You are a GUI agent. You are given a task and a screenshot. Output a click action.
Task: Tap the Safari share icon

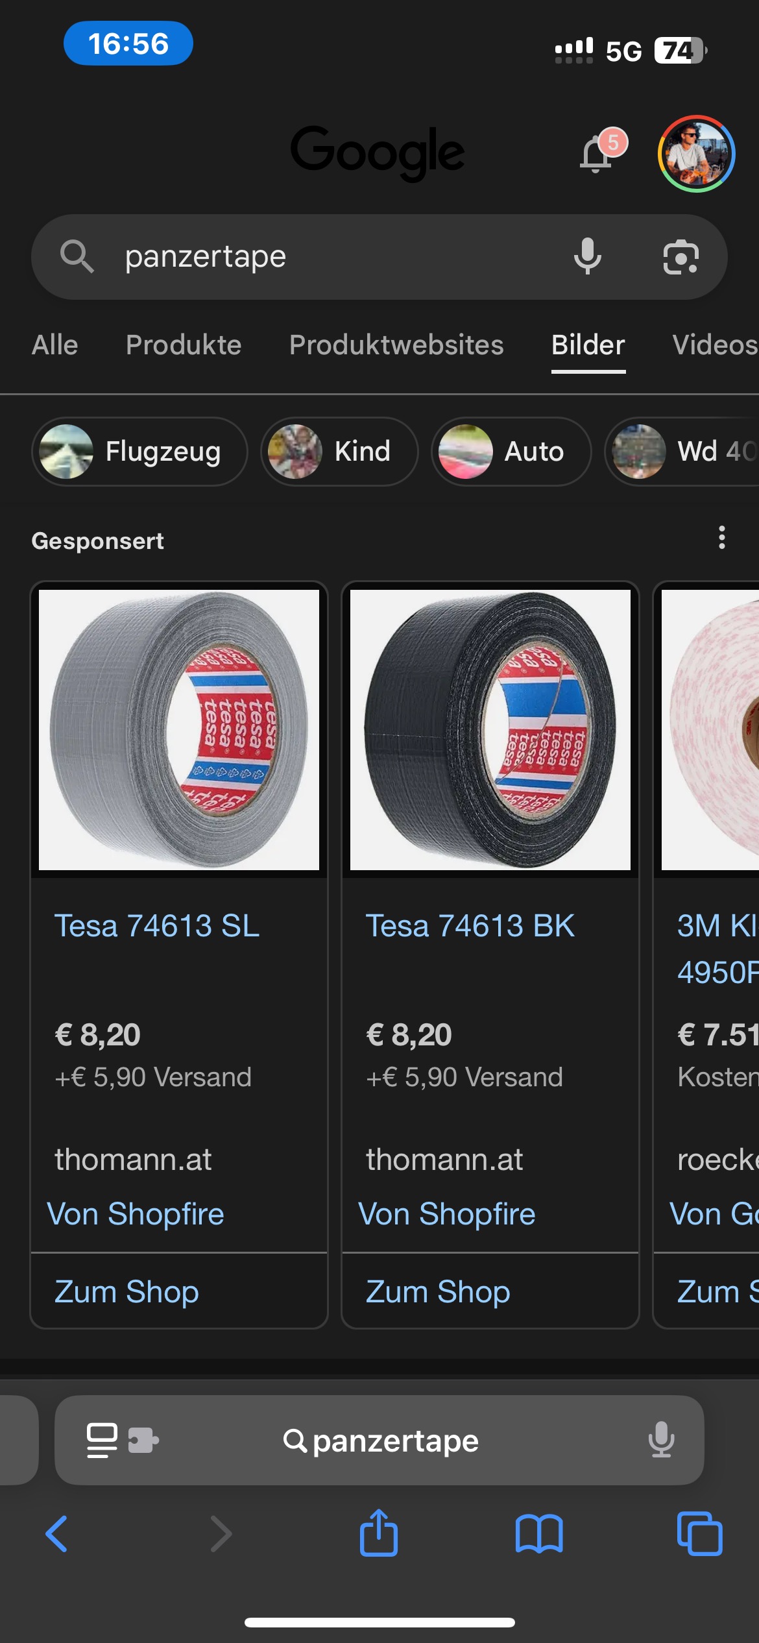[379, 1534]
